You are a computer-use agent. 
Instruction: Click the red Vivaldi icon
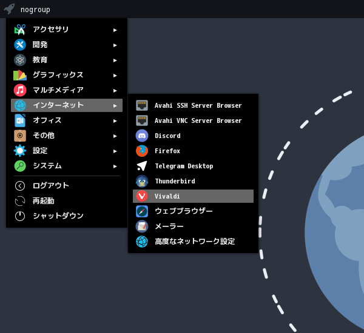[x=142, y=196]
